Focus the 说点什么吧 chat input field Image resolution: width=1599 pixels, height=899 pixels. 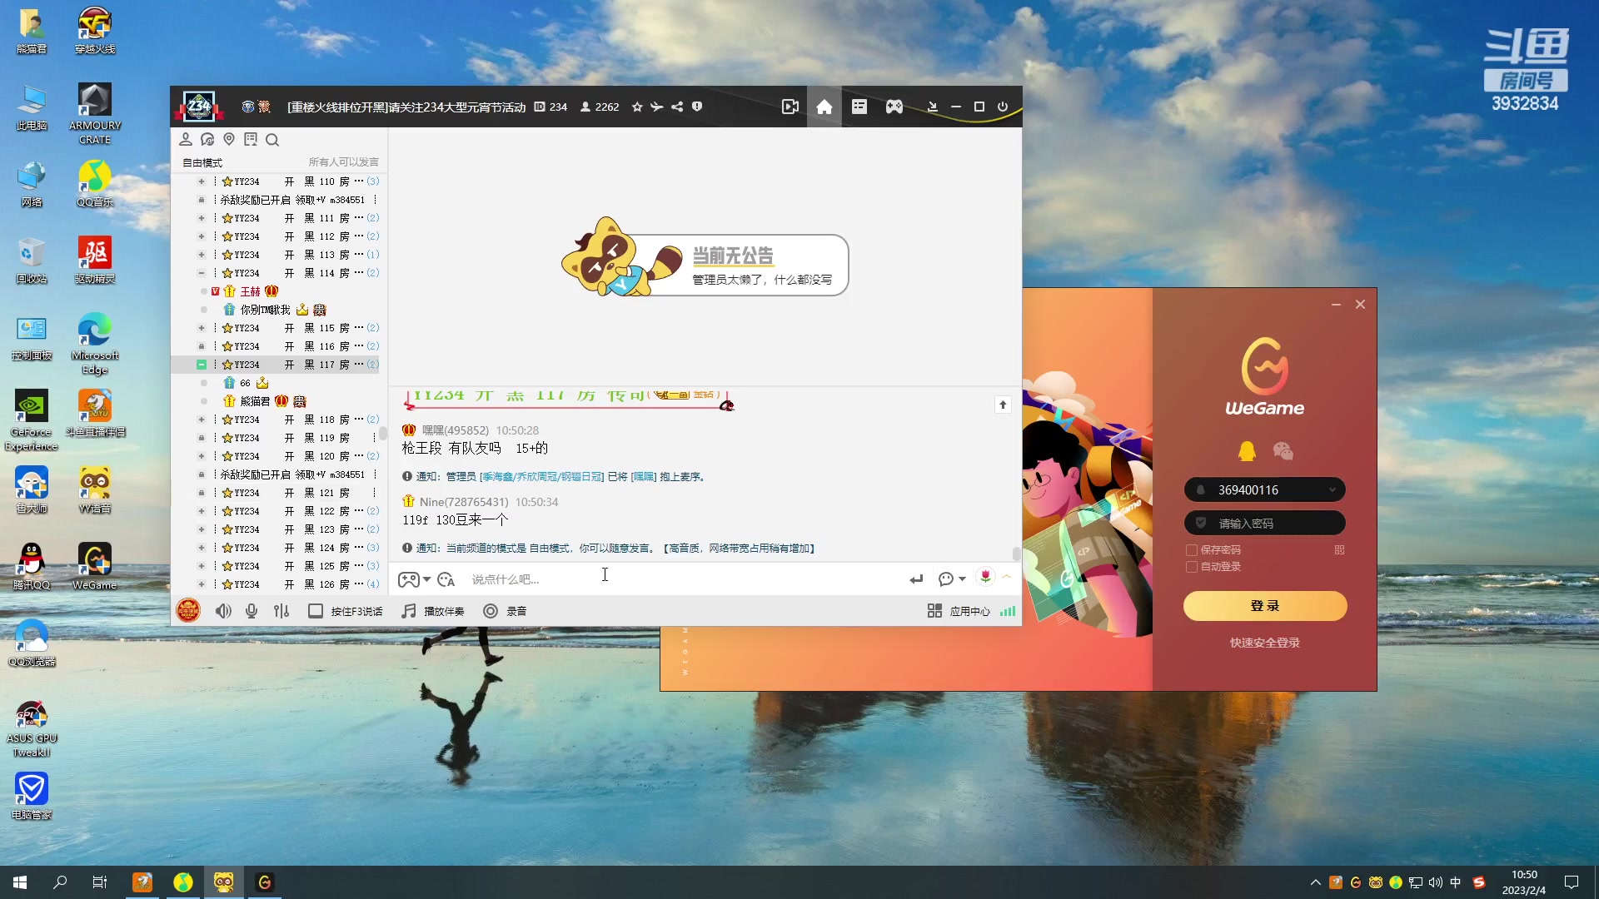click(683, 579)
